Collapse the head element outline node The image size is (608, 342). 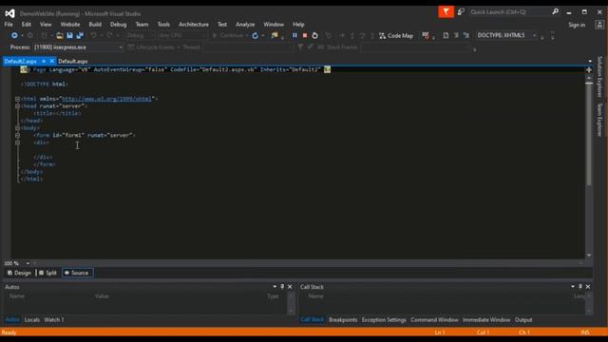pos(17,106)
